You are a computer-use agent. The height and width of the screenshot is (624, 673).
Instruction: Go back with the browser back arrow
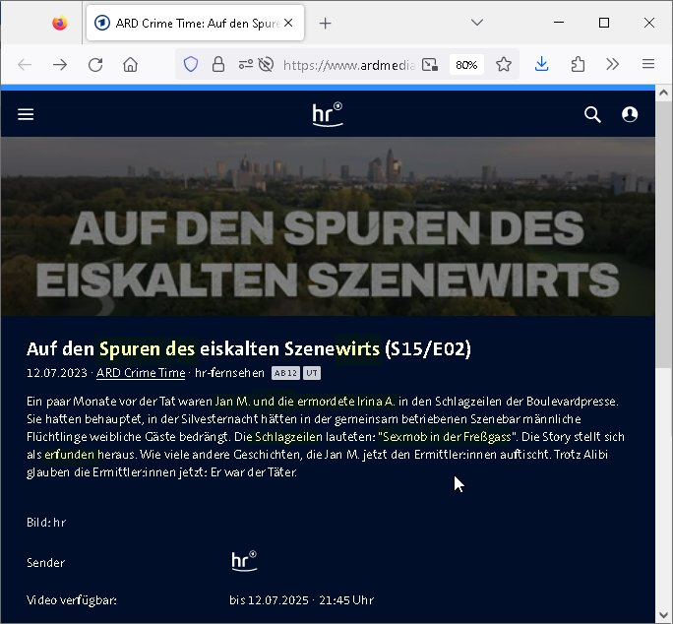tap(25, 65)
